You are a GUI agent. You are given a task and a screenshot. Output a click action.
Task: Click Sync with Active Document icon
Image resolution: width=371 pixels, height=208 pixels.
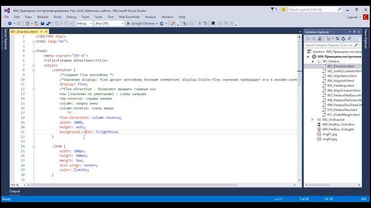[337, 39]
